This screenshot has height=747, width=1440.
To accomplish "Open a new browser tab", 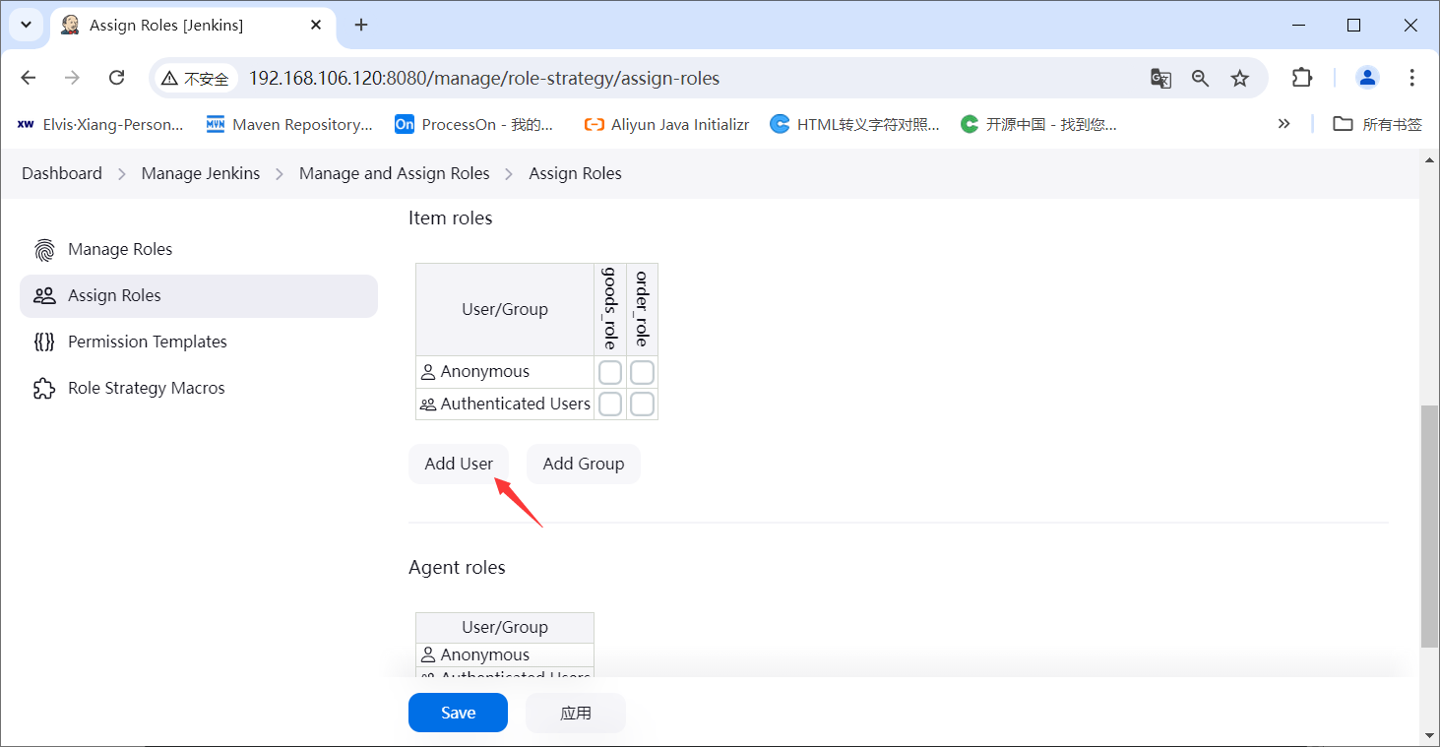I will tap(361, 25).
